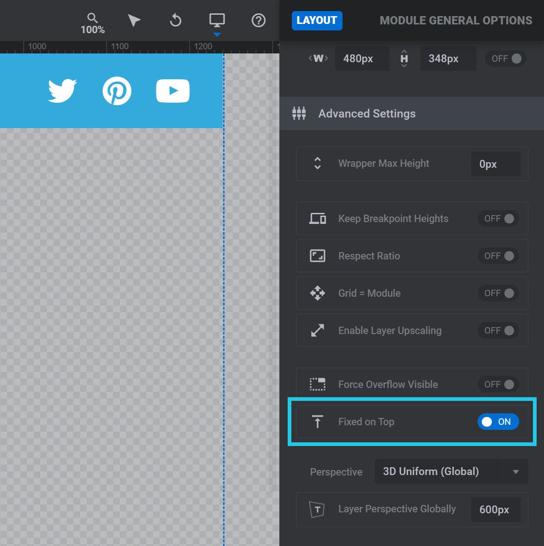
Task: Enable the Grid = Module toggle
Action: (498, 293)
